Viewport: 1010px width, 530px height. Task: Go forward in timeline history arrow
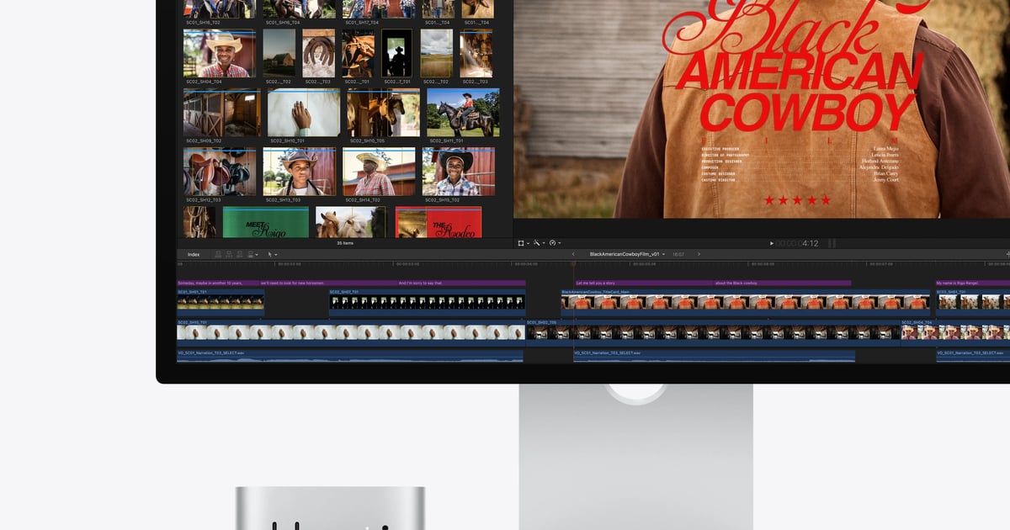[x=699, y=254]
